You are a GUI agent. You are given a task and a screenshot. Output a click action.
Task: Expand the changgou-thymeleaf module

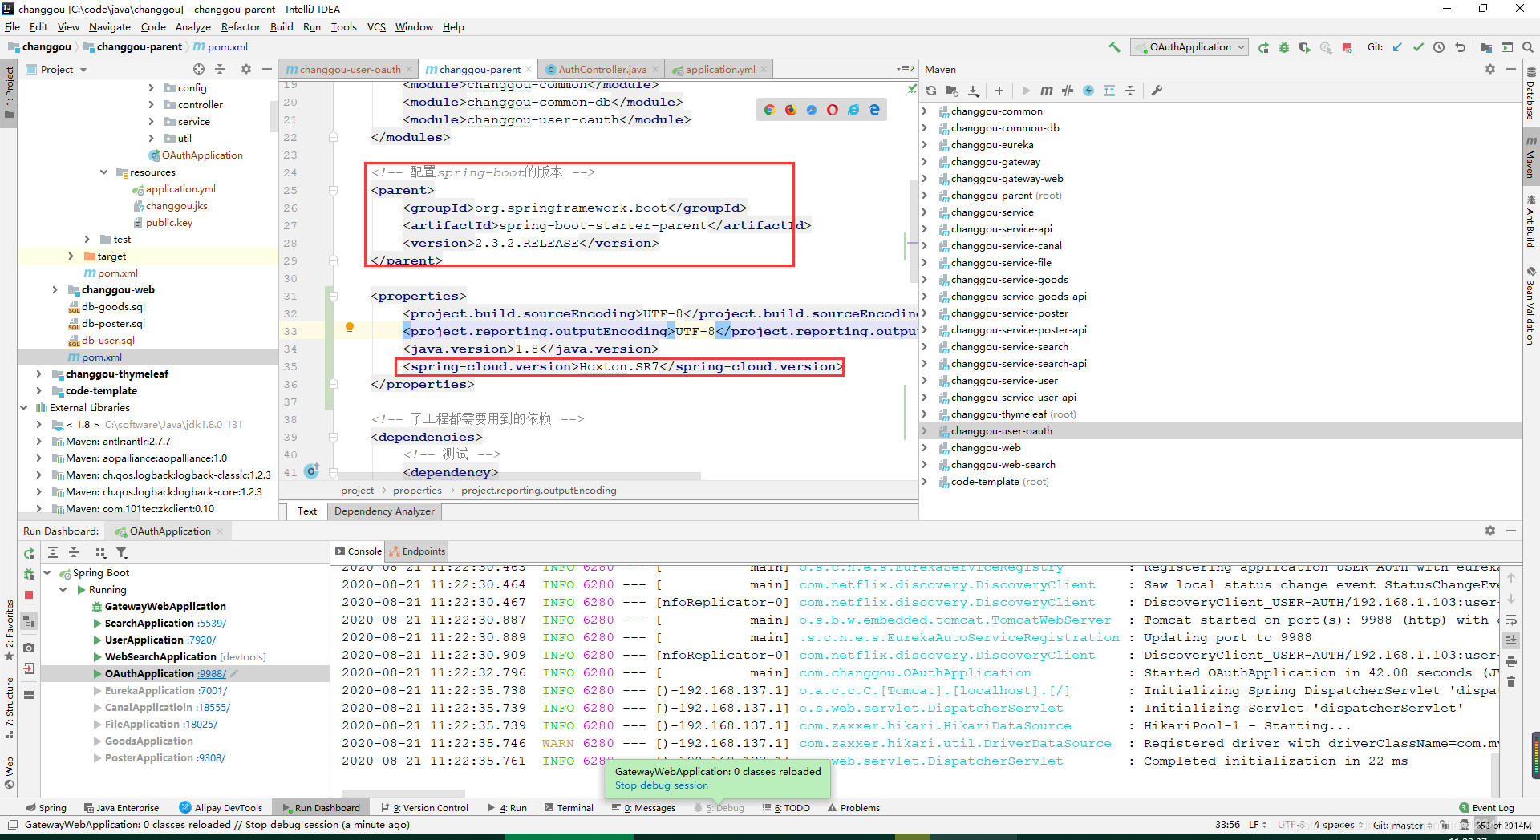(x=38, y=374)
